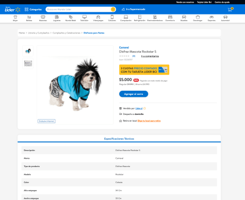Click the Color row value Celeste
The width and height of the screenshot is (245, 200).
(119, 182)
